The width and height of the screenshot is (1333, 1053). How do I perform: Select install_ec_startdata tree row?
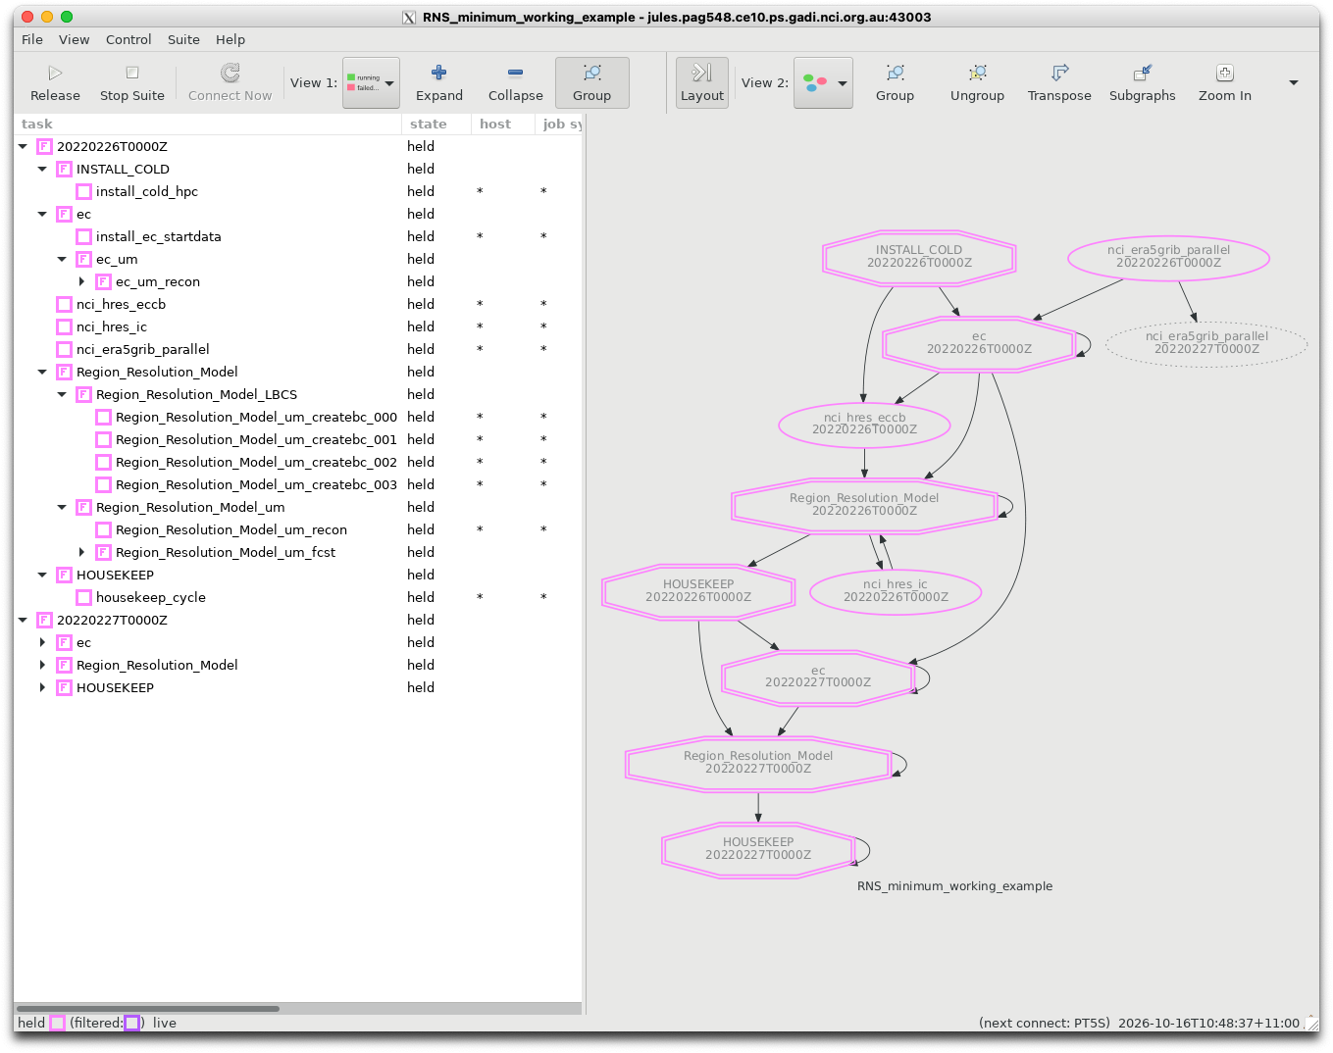click(x=300, y=237)
